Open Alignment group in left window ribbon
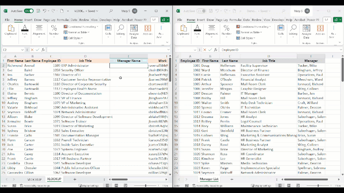The width and height of the screenshot is (344, 193). (39, 31)
